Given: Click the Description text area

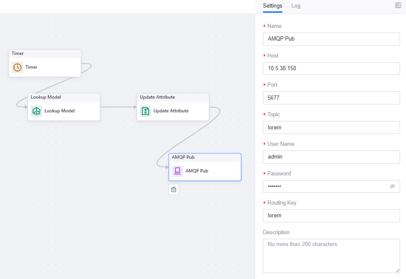Looking at the screenshot, I should coord(331,256).
